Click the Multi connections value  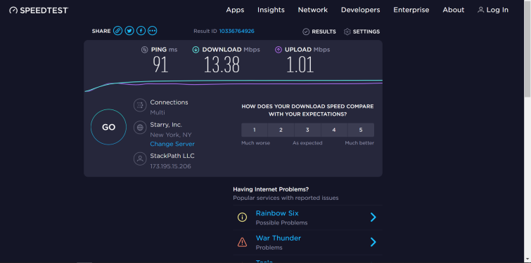[x=158, y=112]
